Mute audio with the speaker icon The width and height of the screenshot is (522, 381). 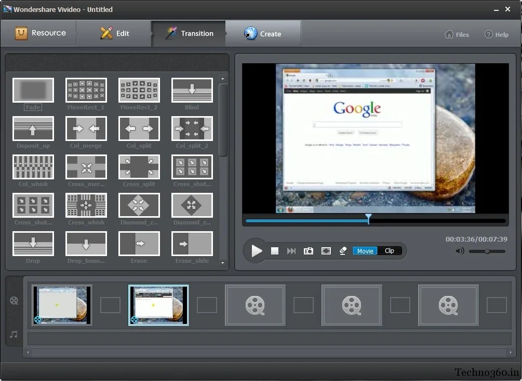point(460,251)
